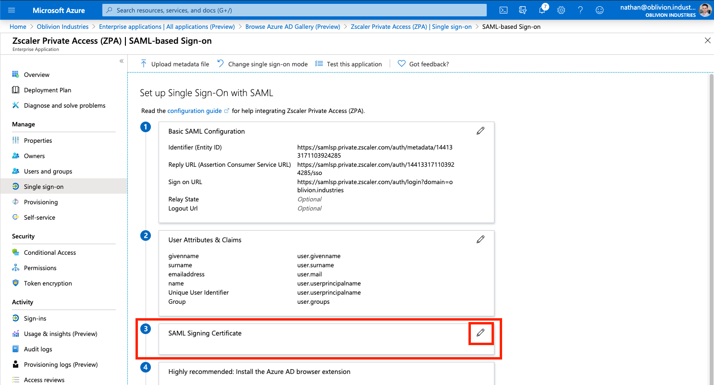
Task: Launch Cloud Shell from the top bar
Action: coord(504,10)
